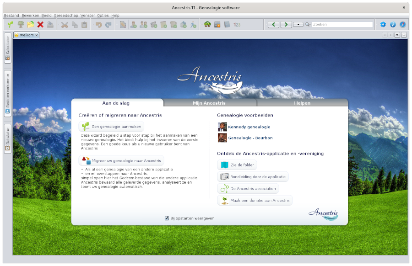This screenshot has height=266, width=412.
Task: Click the add individual person icon
Action: 134,25
